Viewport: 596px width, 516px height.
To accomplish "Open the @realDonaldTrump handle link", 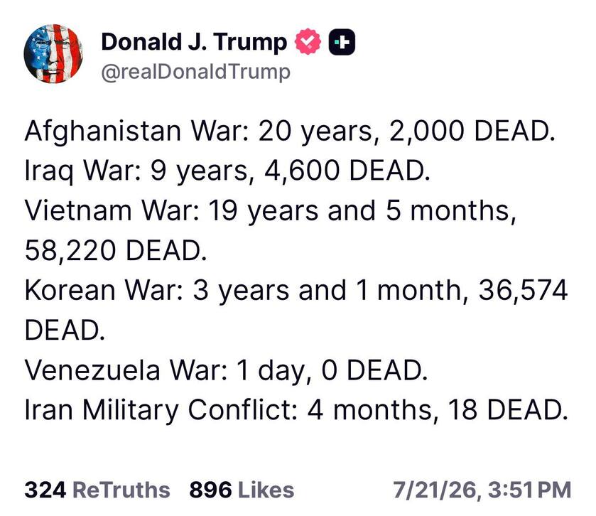I will [196, 72].
